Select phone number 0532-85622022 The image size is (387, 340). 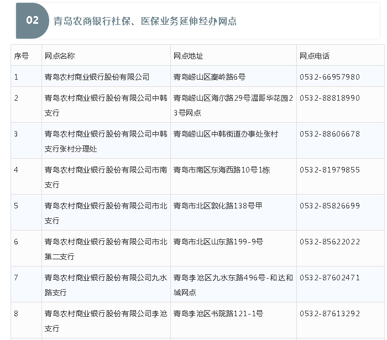click(x=330, y=242)
